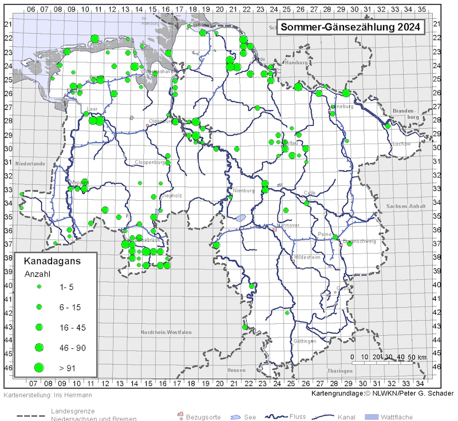Screen dimensions: 458x421
Task: Click the dashed Landesgrenze line symbol
Action: click(31, 416)
